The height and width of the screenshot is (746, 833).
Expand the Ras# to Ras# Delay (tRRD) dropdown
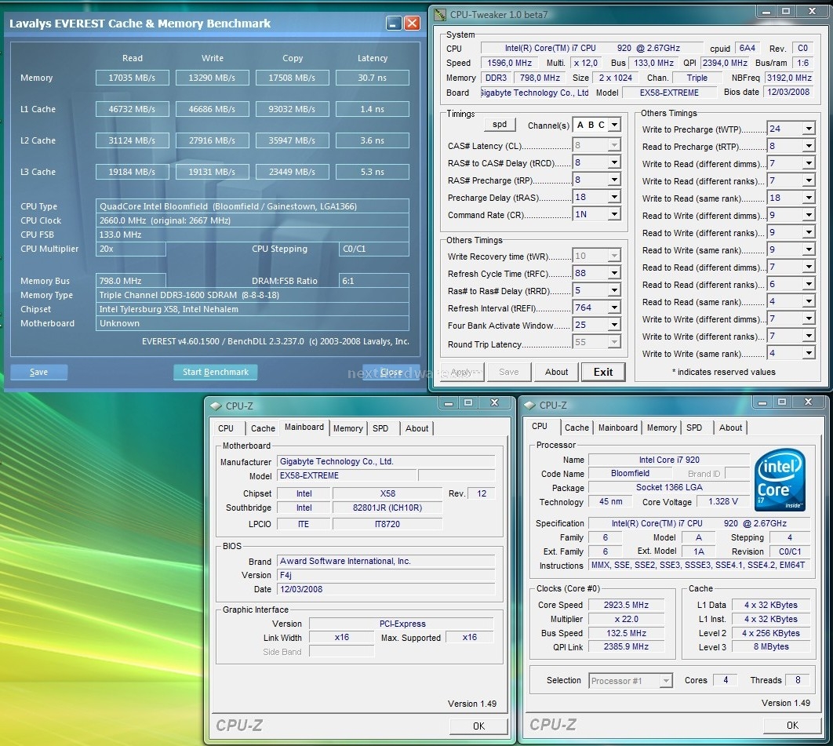(x=615, y=290)
